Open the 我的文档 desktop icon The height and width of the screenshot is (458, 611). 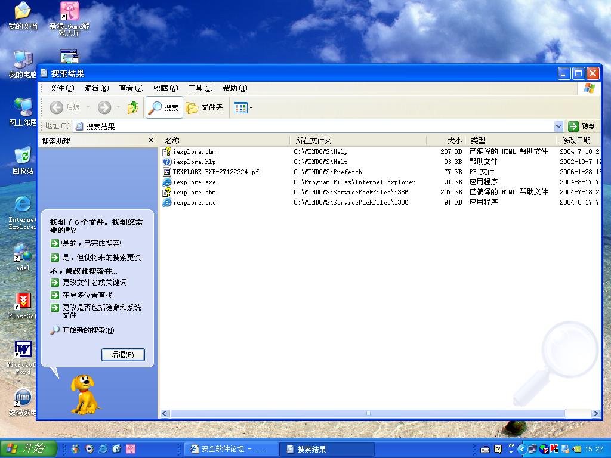[x=23, y=16]
